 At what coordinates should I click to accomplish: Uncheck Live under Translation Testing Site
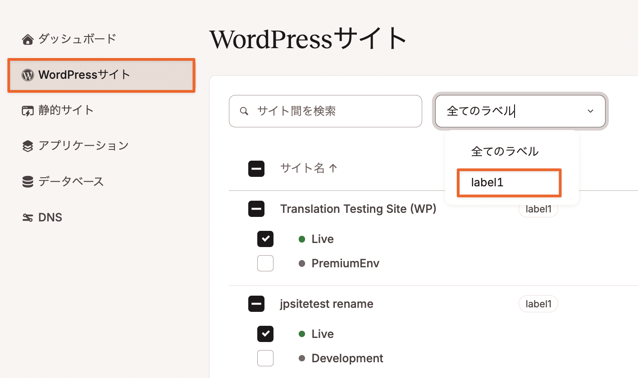(265, 239)
